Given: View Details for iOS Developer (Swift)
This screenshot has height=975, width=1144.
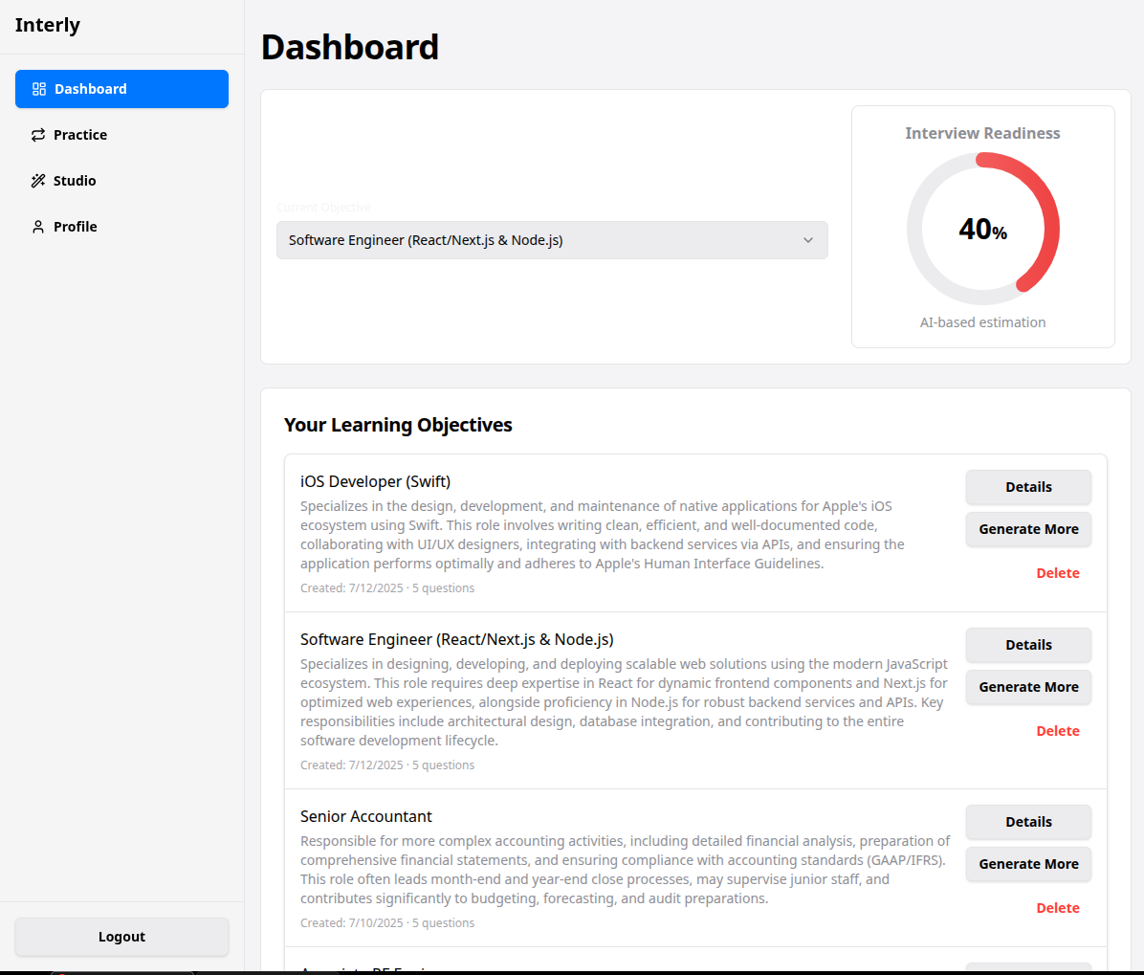Looking at the screenshot, I should 1028,487.
